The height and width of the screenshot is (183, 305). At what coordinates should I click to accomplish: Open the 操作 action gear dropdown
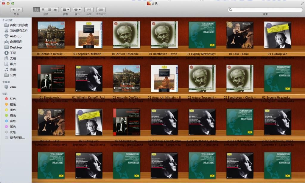(77, 10)
